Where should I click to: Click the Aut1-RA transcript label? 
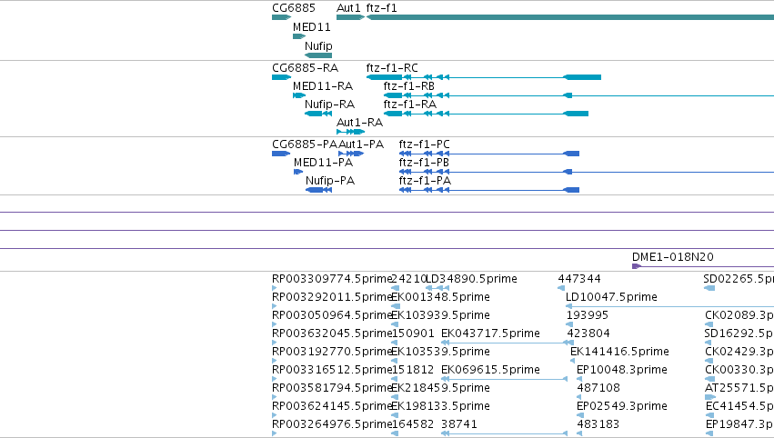(360, 123)
